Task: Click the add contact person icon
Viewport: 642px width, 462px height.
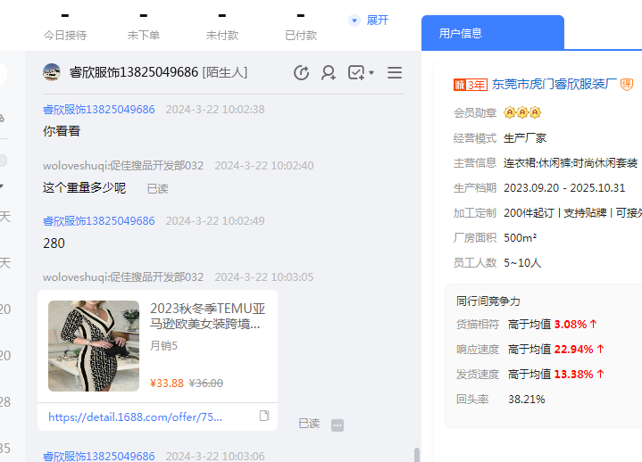Action: [x=329, y=73]
